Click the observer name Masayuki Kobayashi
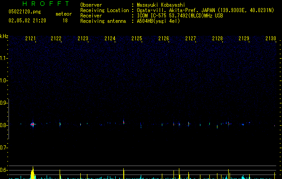 [161, 5]
